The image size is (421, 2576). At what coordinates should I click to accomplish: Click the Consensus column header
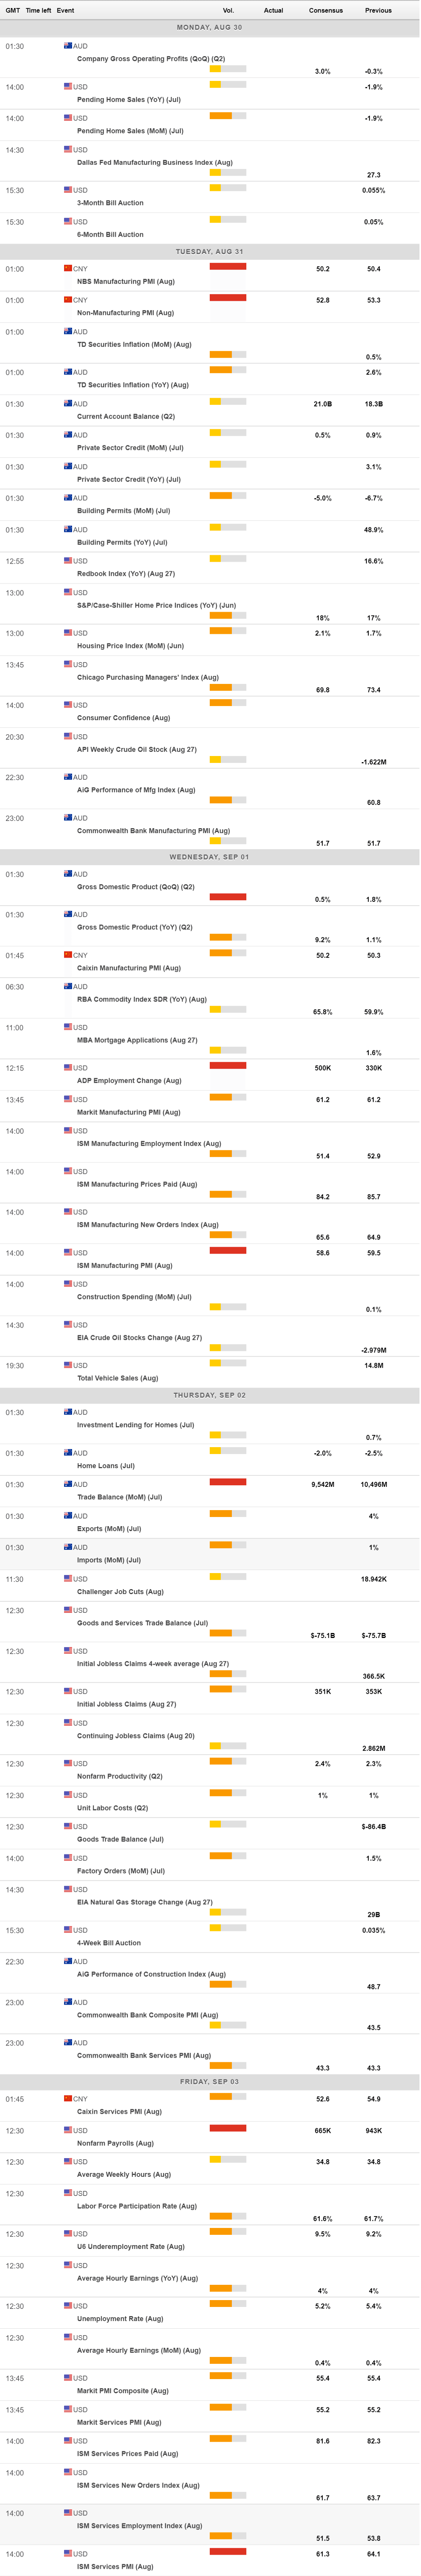[x=326, y=10]
